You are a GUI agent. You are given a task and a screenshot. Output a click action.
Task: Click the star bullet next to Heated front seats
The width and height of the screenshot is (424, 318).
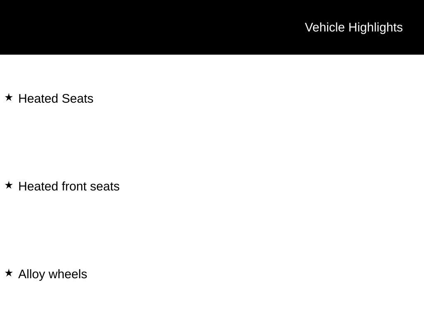coord(9,185)
